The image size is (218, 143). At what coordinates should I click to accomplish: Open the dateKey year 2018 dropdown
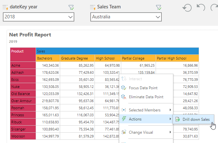39,17
